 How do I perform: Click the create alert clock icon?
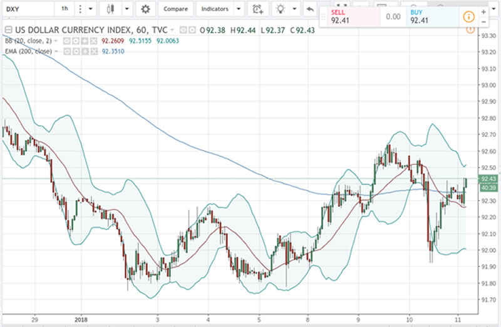coord(257,9)
